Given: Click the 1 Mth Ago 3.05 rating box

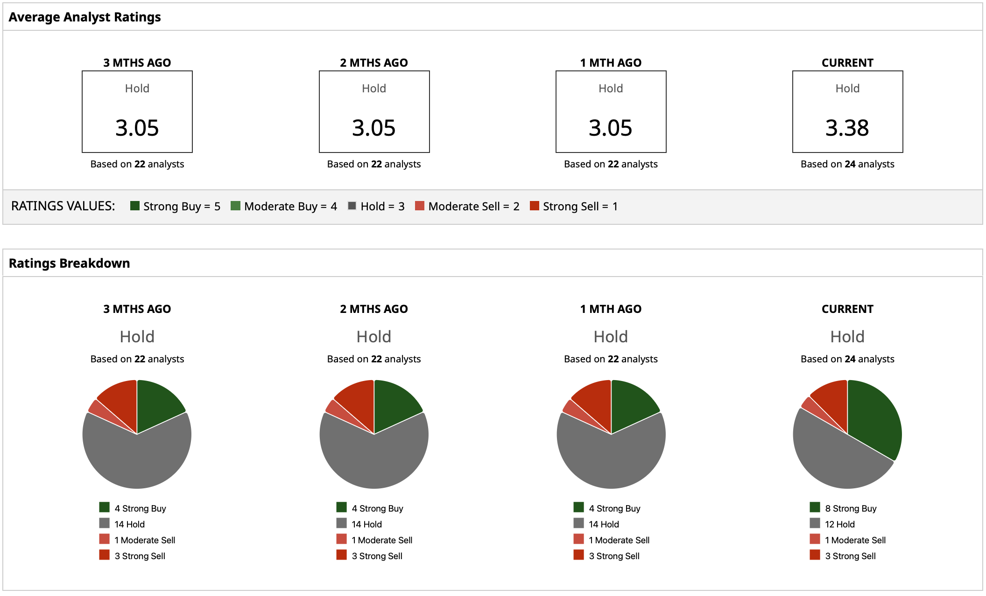Looking at the screenshot, I should pos(611,111).
